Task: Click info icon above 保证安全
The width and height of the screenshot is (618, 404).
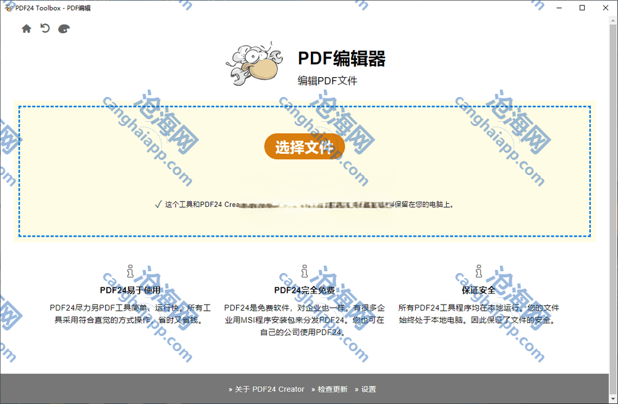Action: [478, 271]
